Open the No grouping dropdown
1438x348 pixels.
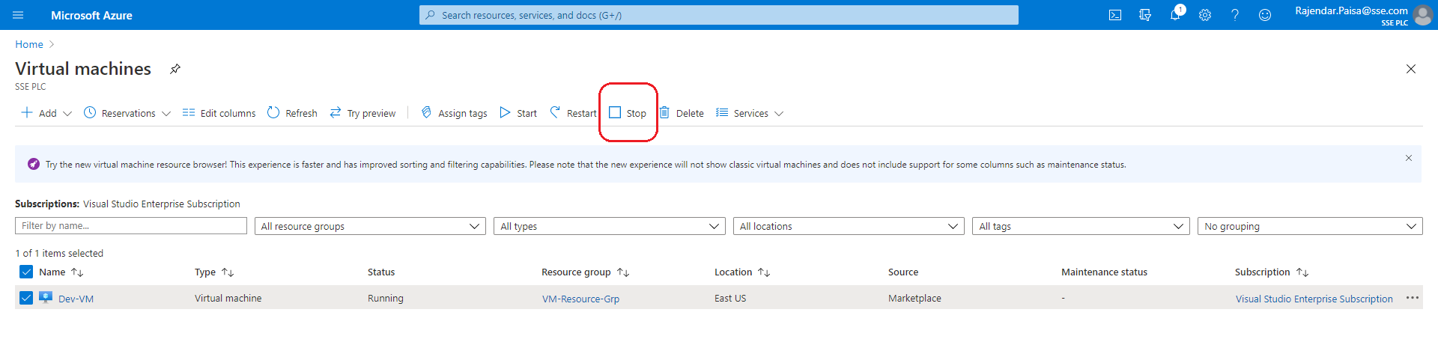[x=1310, y=226]
